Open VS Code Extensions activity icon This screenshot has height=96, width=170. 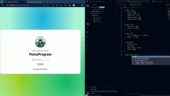click(x=87, y=23)
